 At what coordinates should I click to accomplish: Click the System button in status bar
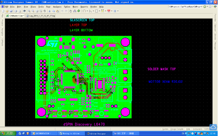click(x=165, y=129)
